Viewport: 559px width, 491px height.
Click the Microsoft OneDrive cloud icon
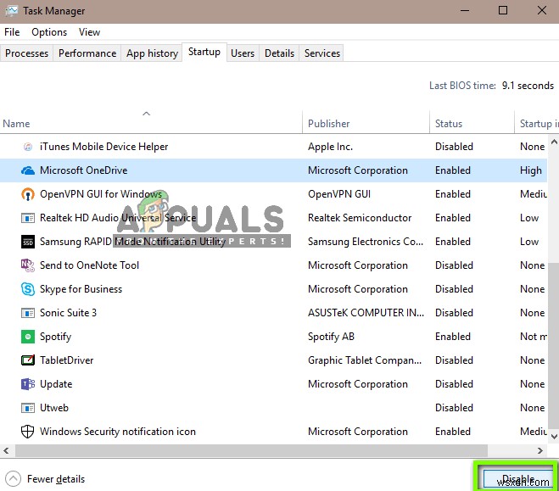click(x=28, y=170)
